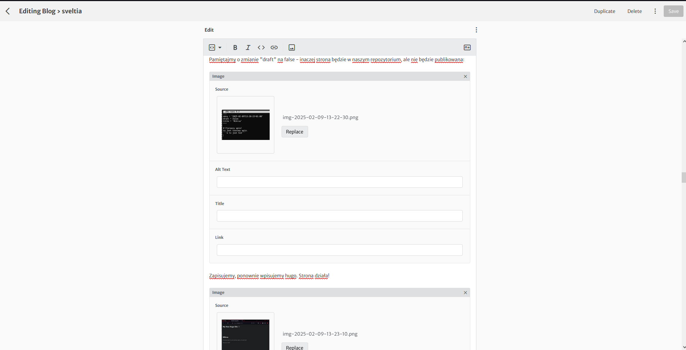686x350 pixels.
Task: Focus the Title input field
Action: (339, 216)
